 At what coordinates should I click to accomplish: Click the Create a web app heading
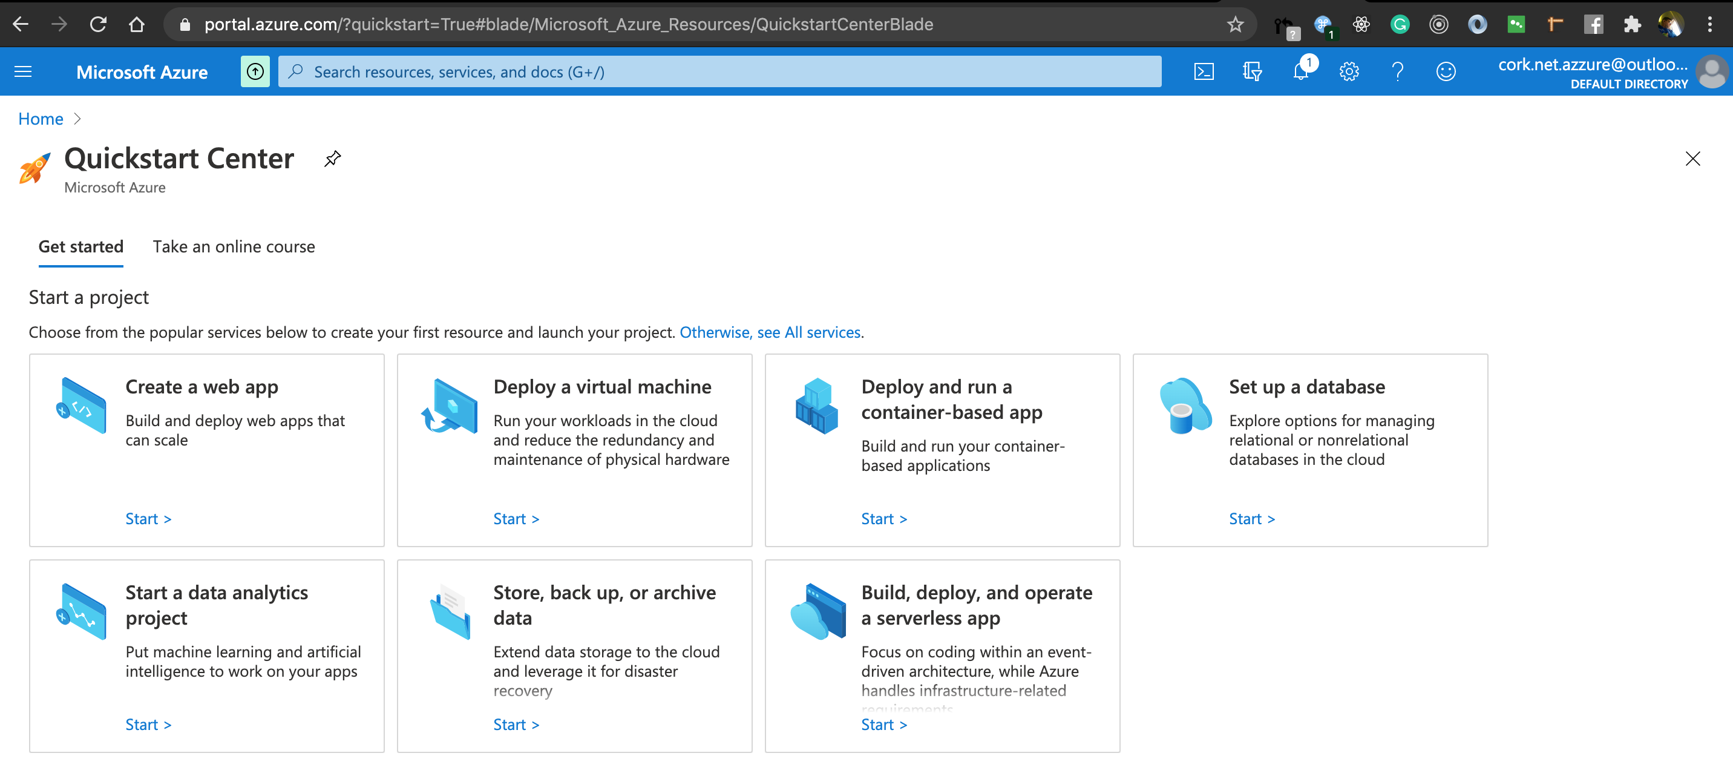pos(202,386)
